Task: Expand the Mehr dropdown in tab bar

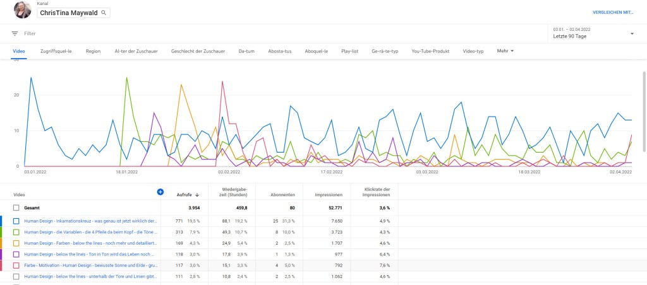Action: pos(505,50)
